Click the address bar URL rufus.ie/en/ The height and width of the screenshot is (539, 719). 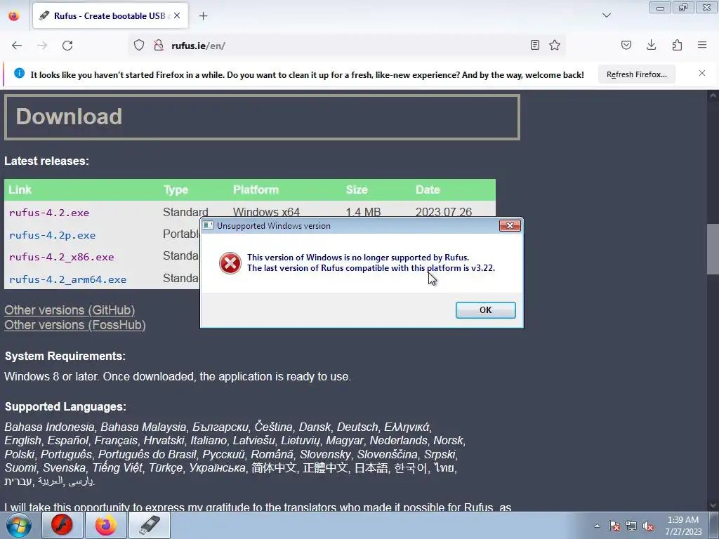pos(198,46)
